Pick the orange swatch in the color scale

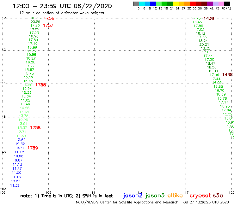[x=187, y=4]
